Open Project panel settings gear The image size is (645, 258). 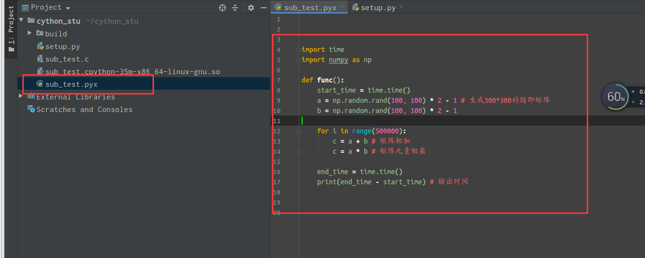tap(251, 7)
